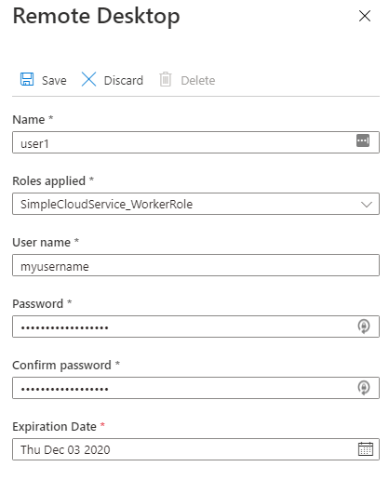Viewport: 389px width, 480px height.
Task: Click the key icon in Confirm password field
Action: pyautogui.click(x=364, y=388)
